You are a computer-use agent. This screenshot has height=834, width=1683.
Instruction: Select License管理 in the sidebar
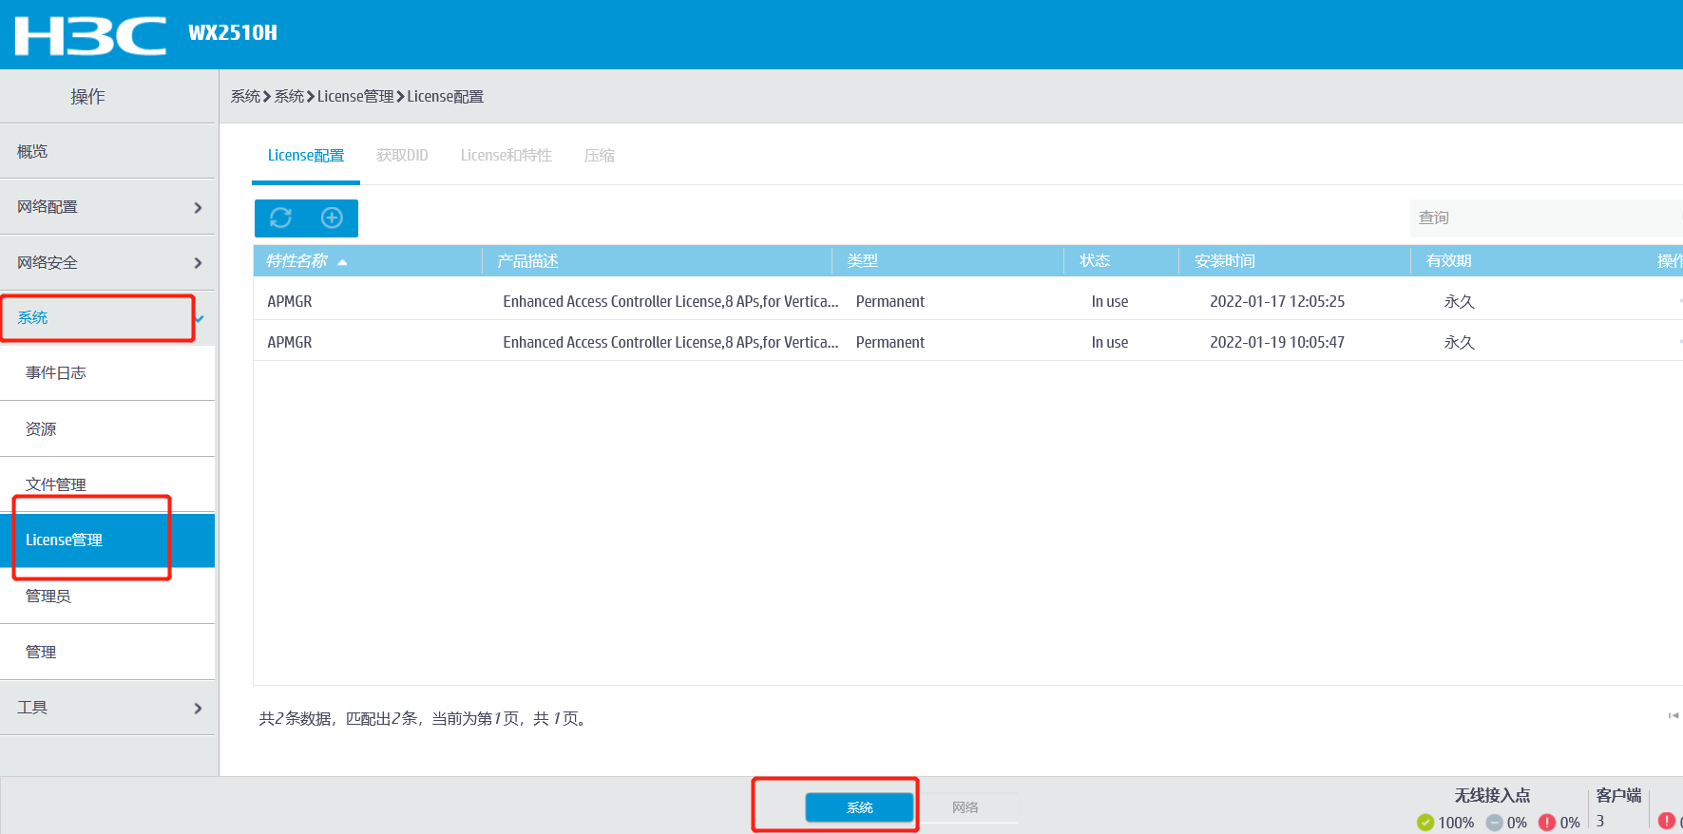pyautogui.click(x=107, y=540)
